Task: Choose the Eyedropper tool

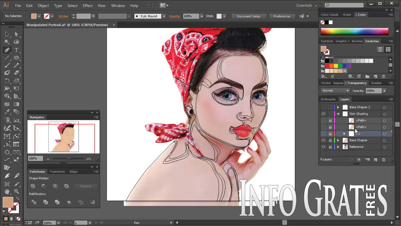Action: tap(7, 112)
